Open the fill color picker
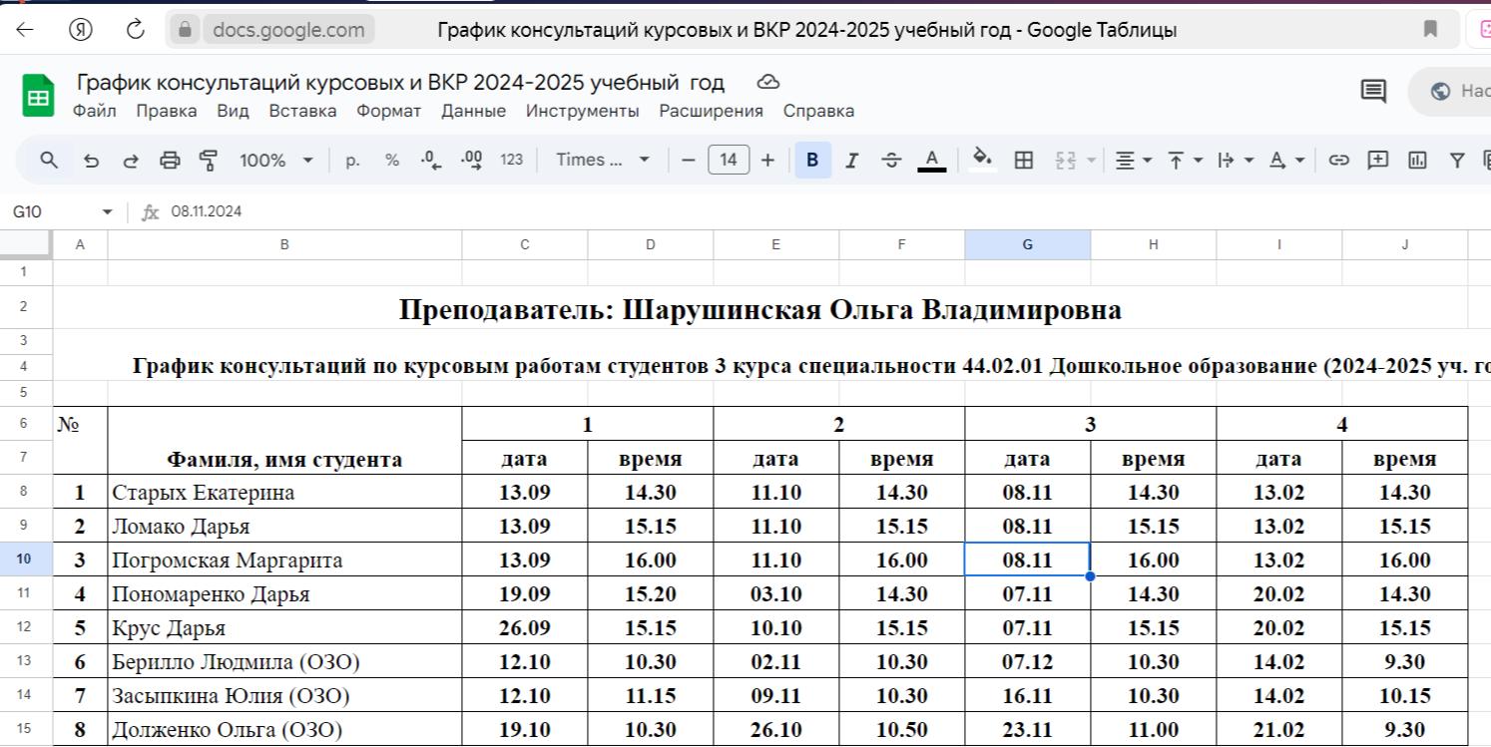 pos(982,160)
